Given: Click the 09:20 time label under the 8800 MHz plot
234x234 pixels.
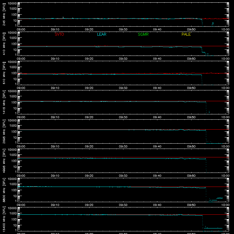Looking at the screenshot, I should 89,205.
